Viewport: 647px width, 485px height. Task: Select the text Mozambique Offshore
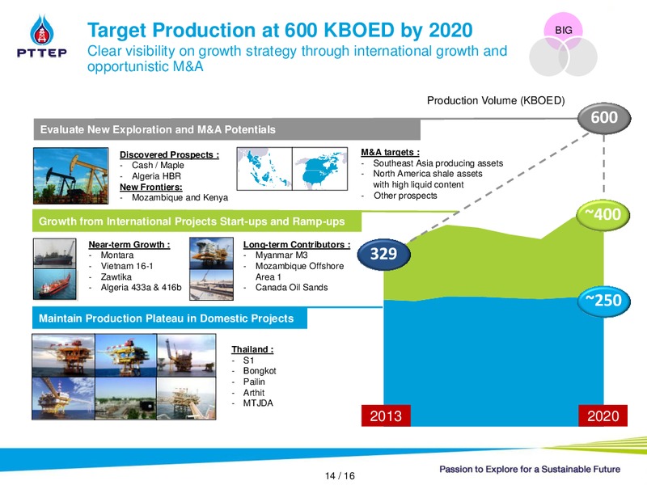pyautogui.click(x=299, y=266)
